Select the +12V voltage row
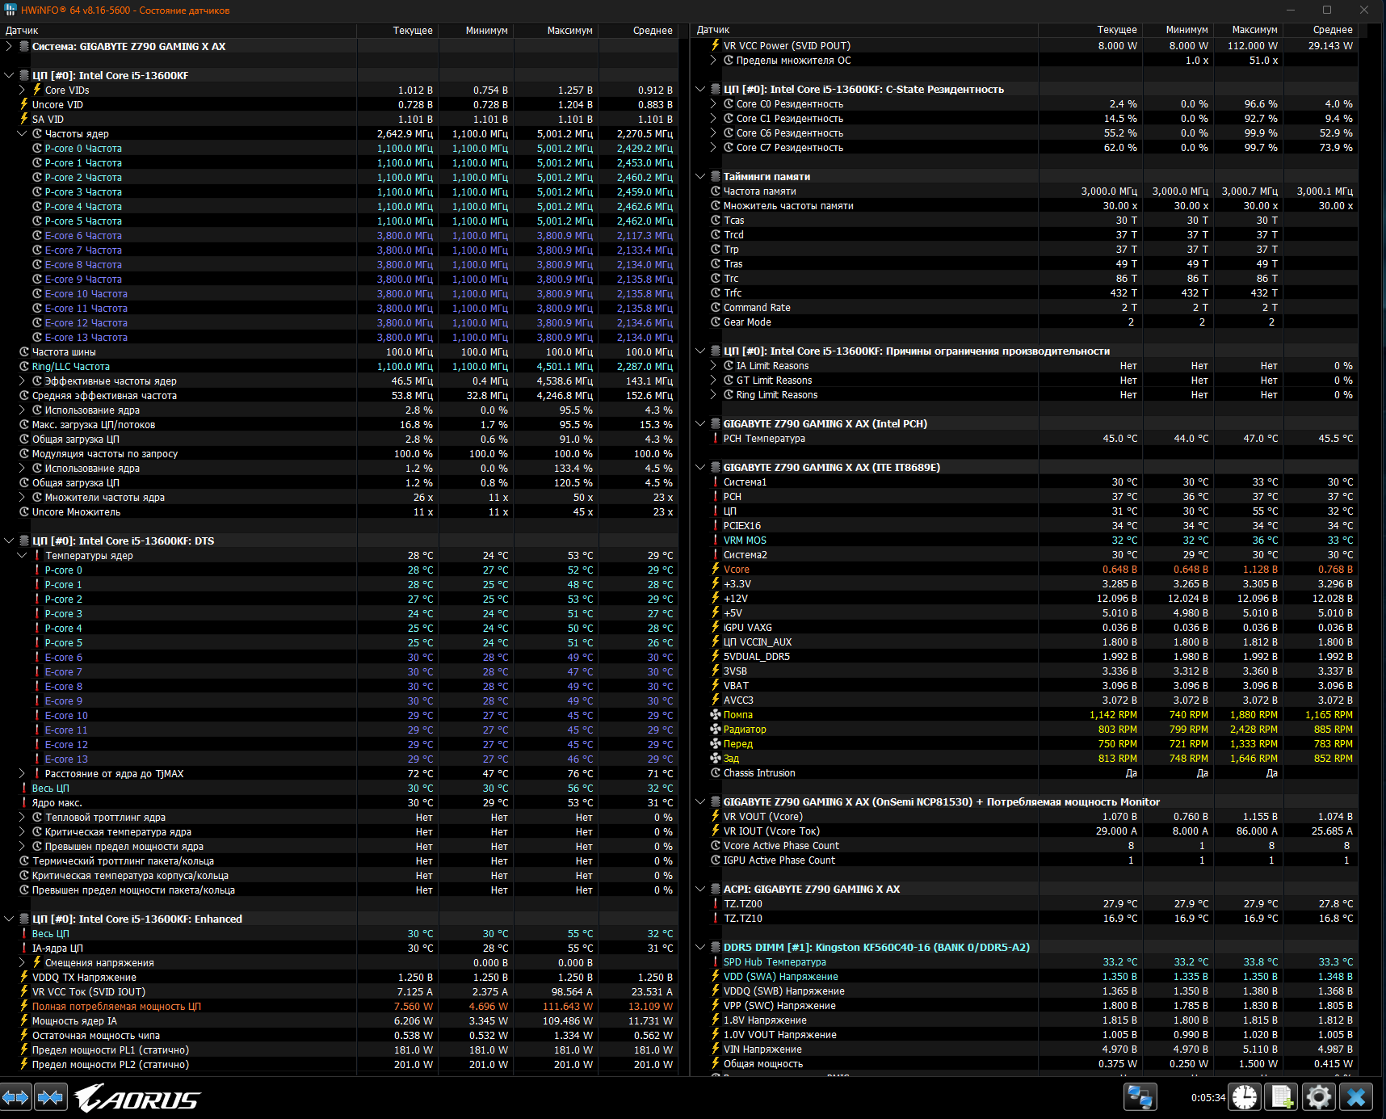Image resolution: width=1386 pixels, height=1119 pixels. click(x=1025, y=598)
